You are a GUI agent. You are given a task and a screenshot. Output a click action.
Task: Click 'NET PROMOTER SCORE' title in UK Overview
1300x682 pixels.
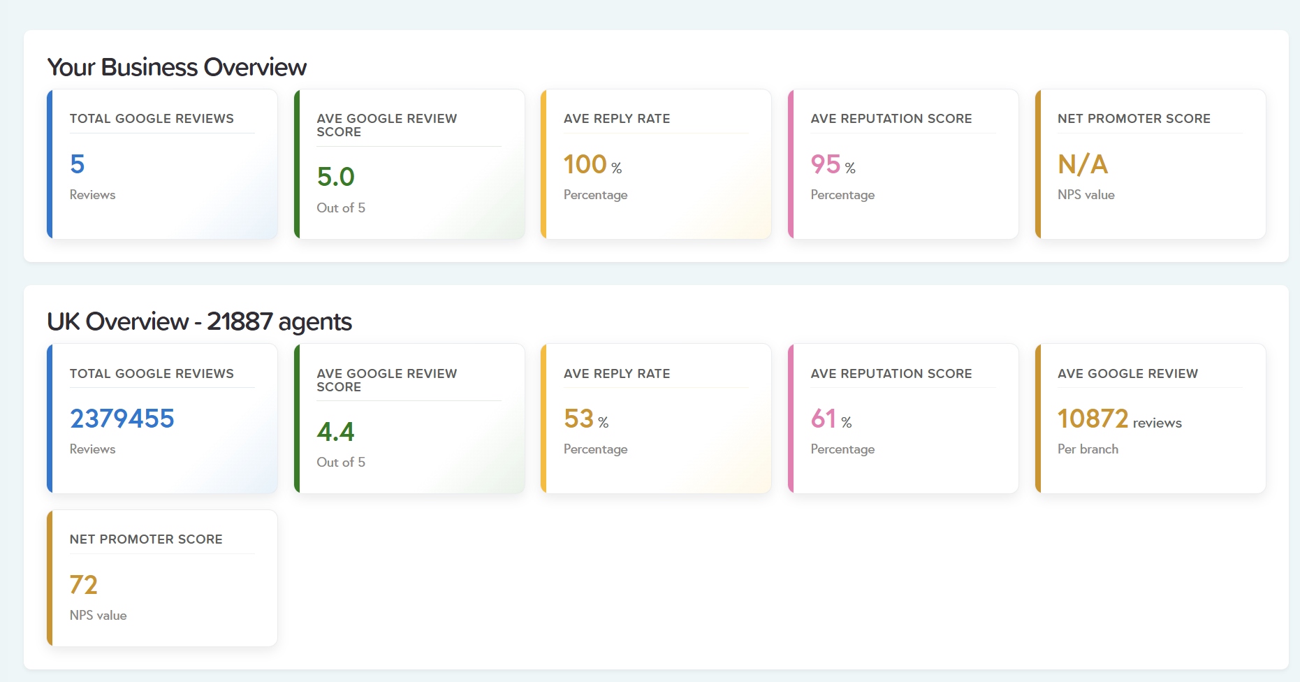[x=146, y=539]
